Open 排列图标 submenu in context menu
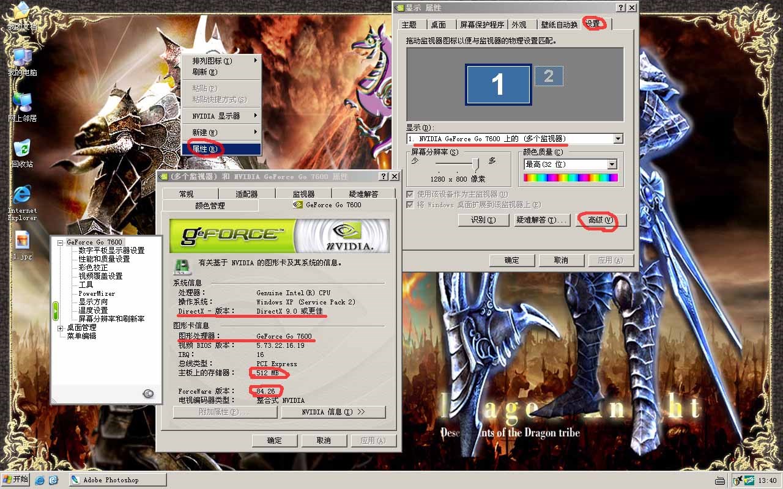783x489 pixels. pos(221,61)
